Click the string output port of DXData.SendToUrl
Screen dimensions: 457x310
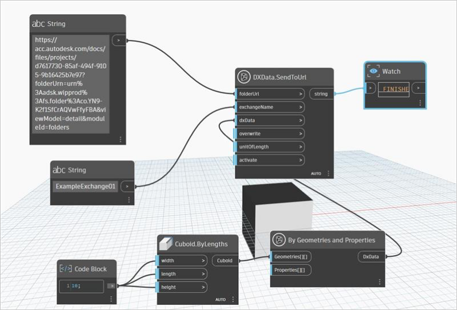pyautogui.click(x=321, y=94)
